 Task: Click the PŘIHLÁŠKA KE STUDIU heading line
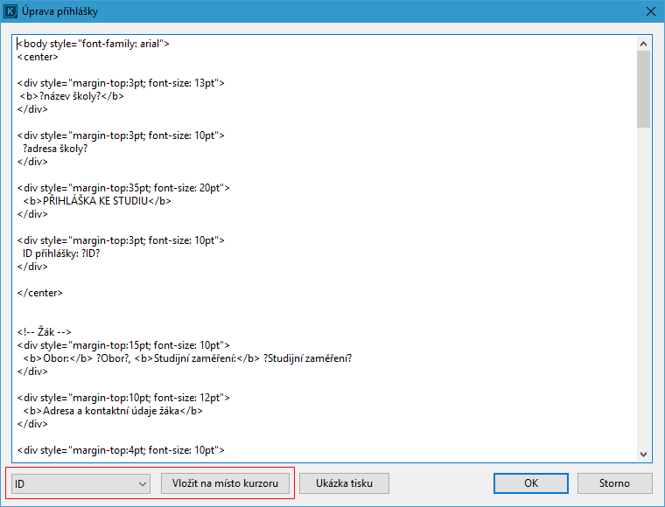(x=97, y=201)
